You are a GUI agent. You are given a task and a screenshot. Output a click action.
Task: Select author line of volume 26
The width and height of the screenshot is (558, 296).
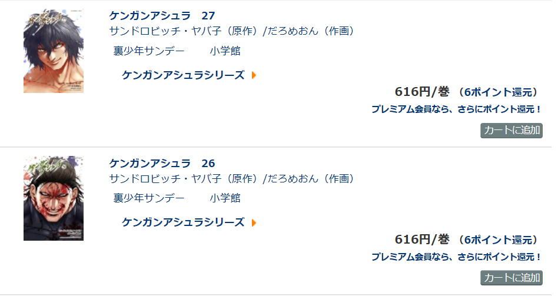(231, 178)
